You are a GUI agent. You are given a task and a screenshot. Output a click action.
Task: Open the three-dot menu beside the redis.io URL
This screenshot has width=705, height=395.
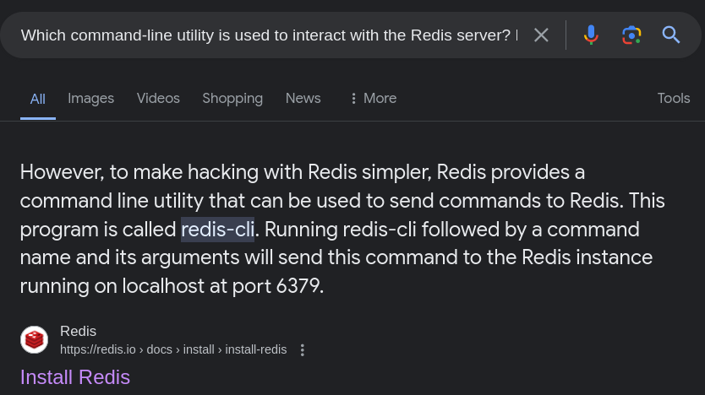point(303,349)
